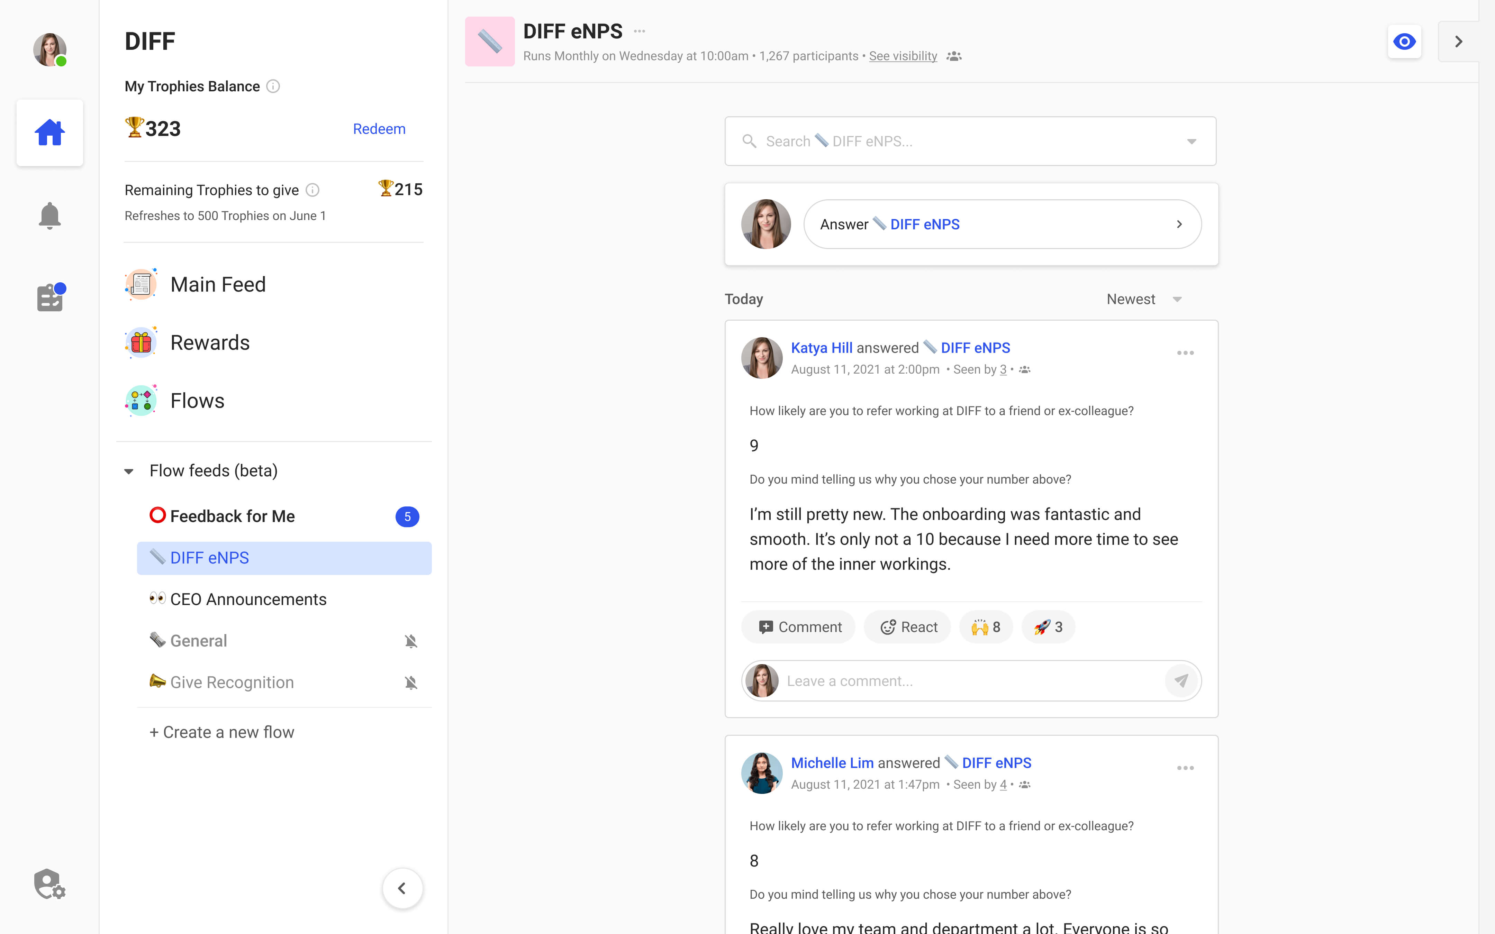Click the search magnifier icon
1495x934 pixels.
tap(750, 141)
